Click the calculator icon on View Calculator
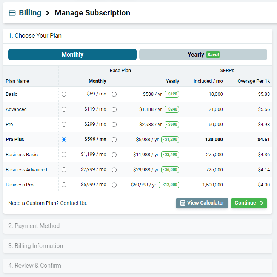The width and height of the screenshot is (277, 277). coord(183,203)
